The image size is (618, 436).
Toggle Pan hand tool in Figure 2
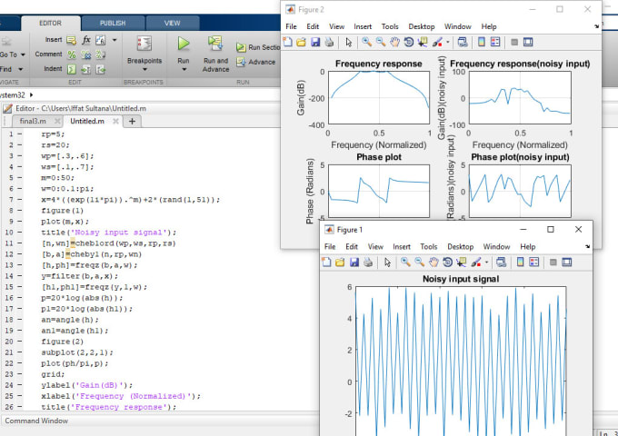[x=394, y=42]
